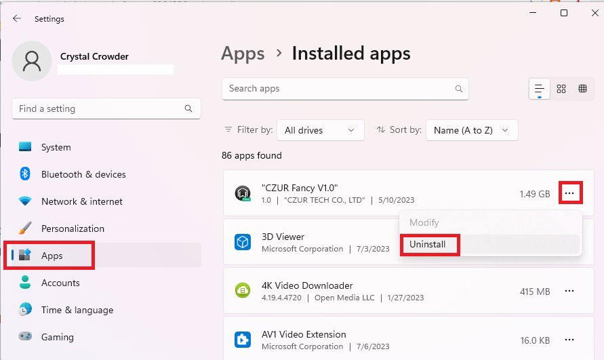The image size is (604, 360).
Task: Minimize the Settings window
Action: pyautogui.click(x=533, y=13)
